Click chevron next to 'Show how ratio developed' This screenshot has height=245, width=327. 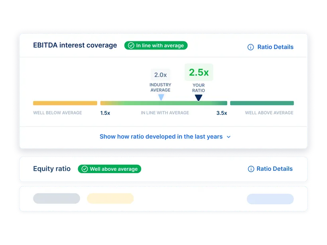pos(229,137)
